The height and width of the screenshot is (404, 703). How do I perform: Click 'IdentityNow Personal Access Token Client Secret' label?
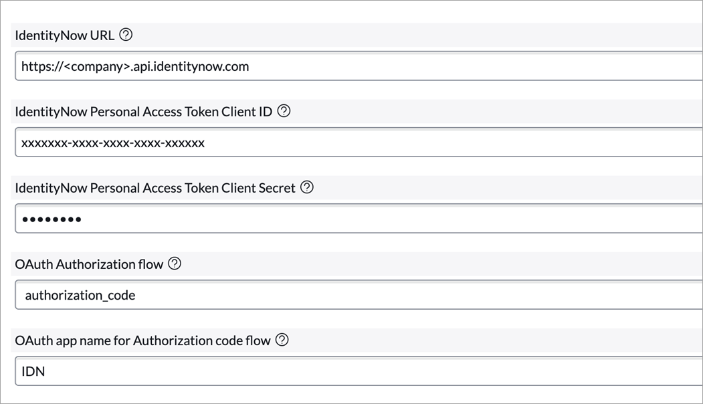point(155,188)
